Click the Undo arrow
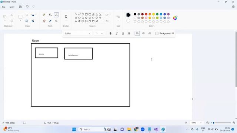 (27, 7)
